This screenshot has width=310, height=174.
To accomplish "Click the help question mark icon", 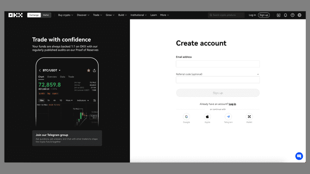I will tap(293, 15).
